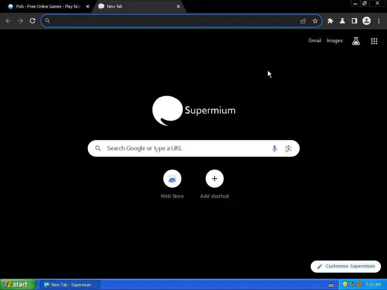Open the toolbar flask experiments icon
Screen dimensions: 387x290
pyautogui.click(x=342, y=21)
